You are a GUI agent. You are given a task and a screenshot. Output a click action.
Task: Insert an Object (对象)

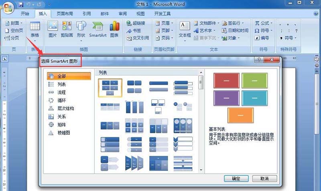231,38
